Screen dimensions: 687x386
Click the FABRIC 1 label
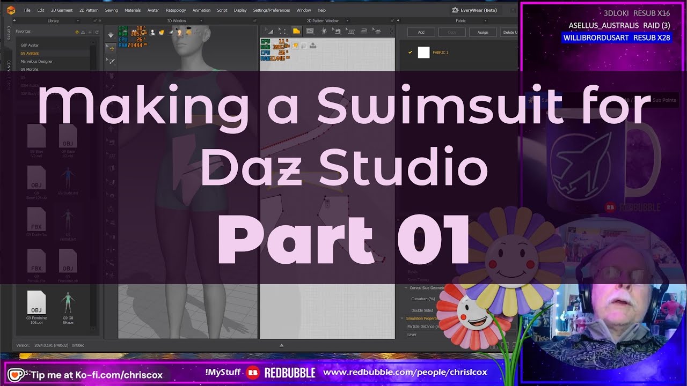pyautogui.click(x=441, y=53)
